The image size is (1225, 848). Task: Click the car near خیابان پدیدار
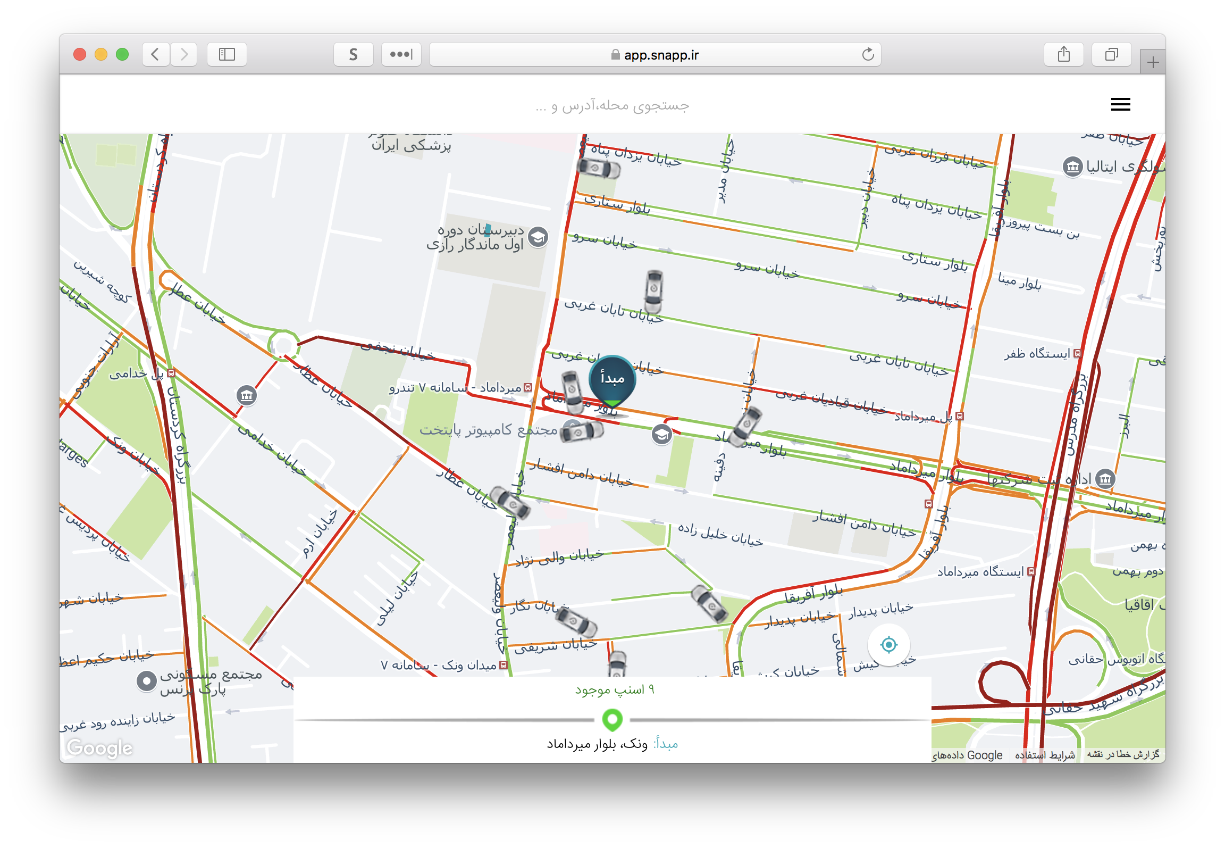pos(709,604)
